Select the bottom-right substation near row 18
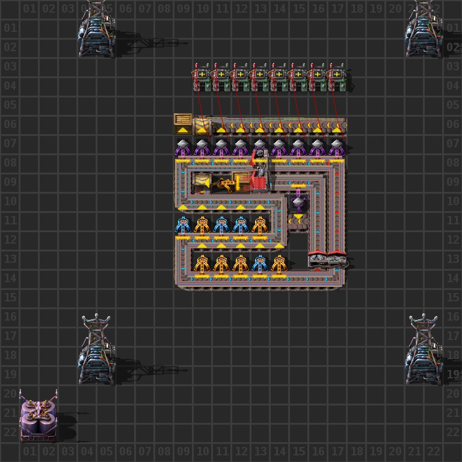This screenshot has height=462, width=462. point(423,349)
